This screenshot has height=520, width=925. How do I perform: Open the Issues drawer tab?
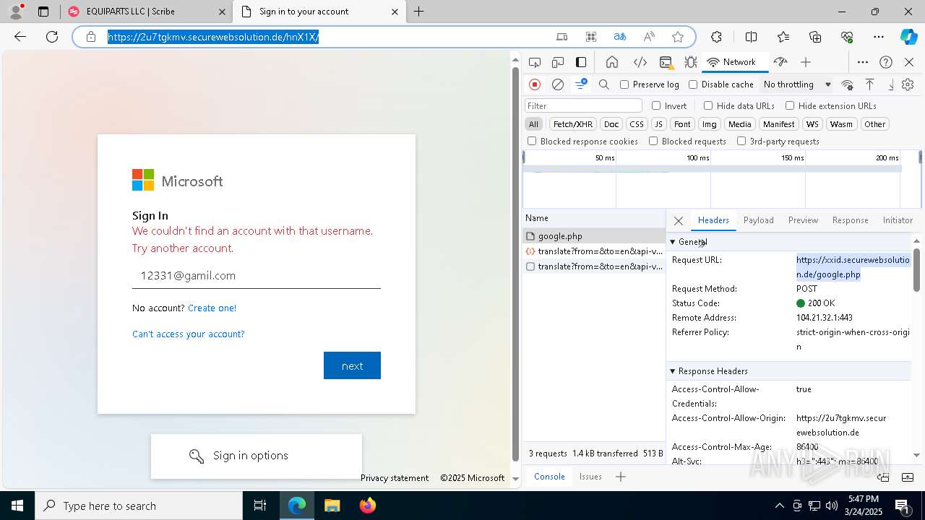[x=590, y=477]
